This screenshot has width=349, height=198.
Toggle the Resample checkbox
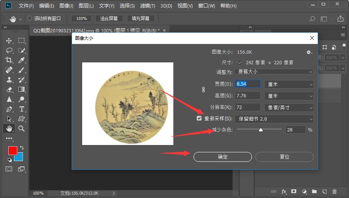199,118
